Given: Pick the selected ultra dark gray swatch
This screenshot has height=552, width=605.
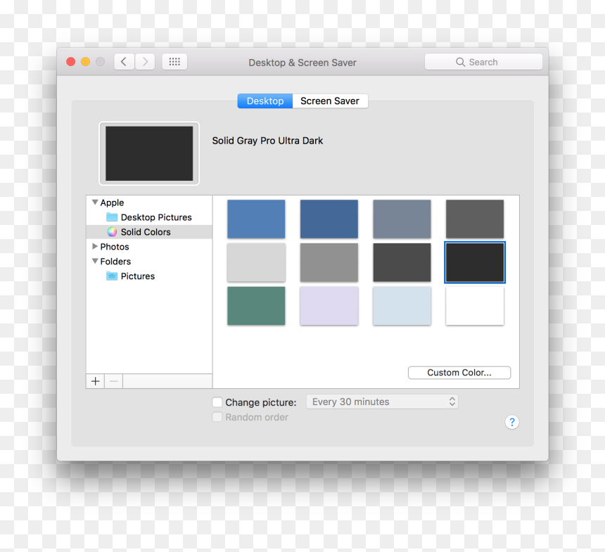Looking at the screenshot, I should coord(475,262).
